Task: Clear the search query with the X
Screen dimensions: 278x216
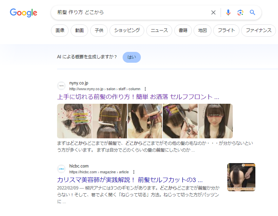Action: [213, 12]
